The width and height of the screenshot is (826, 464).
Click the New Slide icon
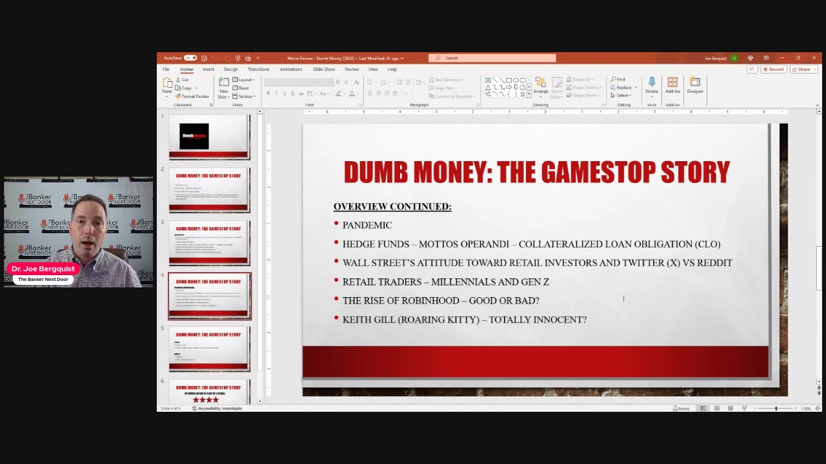click(224, 82)
